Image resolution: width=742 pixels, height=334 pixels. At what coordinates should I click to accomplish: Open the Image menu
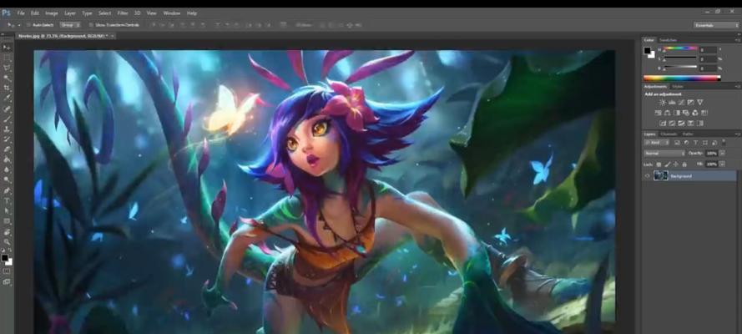52,13
